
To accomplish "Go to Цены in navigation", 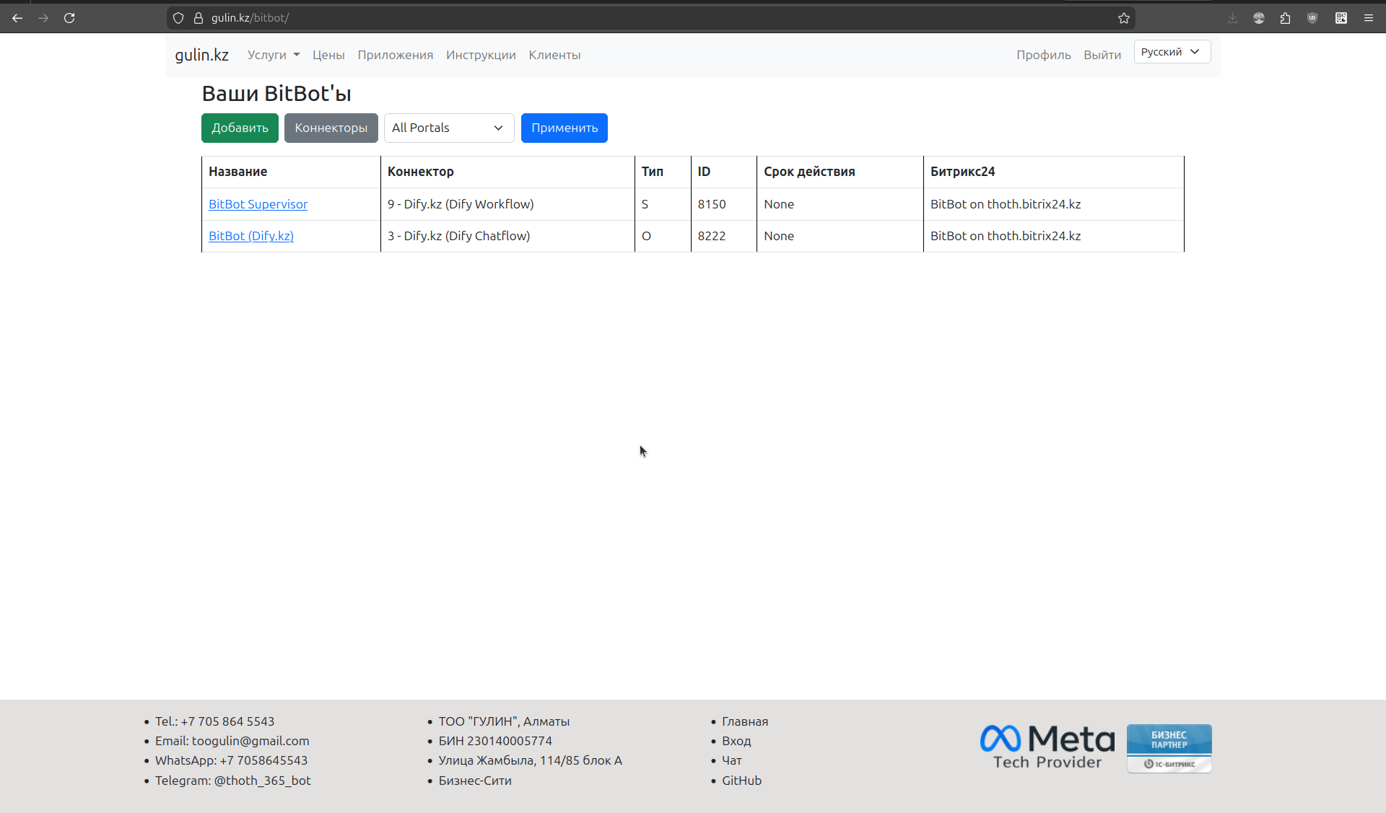I will coord(328,55).
